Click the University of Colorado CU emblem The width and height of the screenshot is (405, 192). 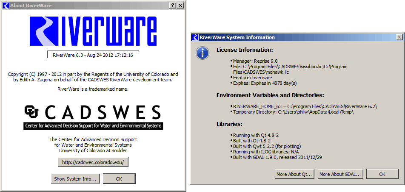pos(31,111)
